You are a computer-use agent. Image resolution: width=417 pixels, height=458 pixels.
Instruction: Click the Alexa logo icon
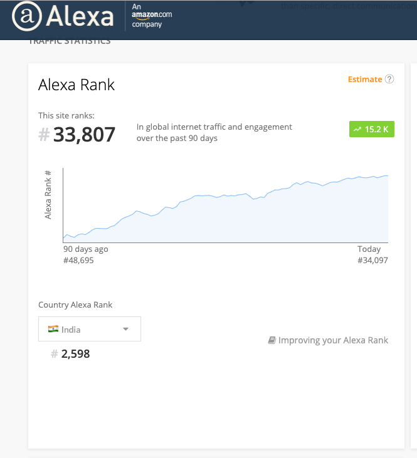[x=26, y=17]
